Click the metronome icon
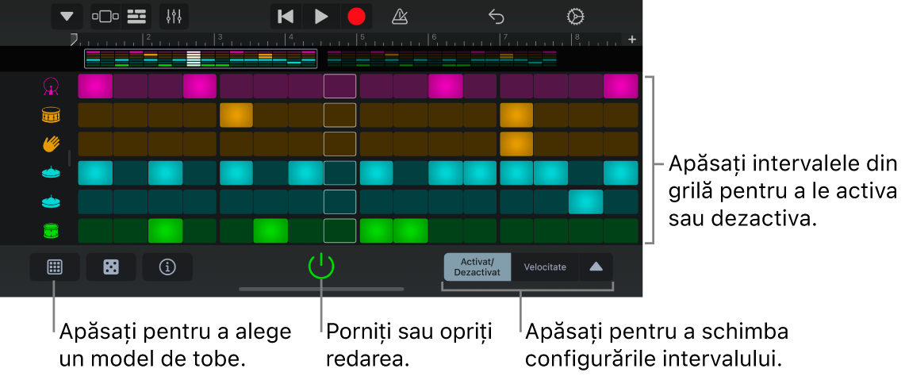 click(401, 17)
